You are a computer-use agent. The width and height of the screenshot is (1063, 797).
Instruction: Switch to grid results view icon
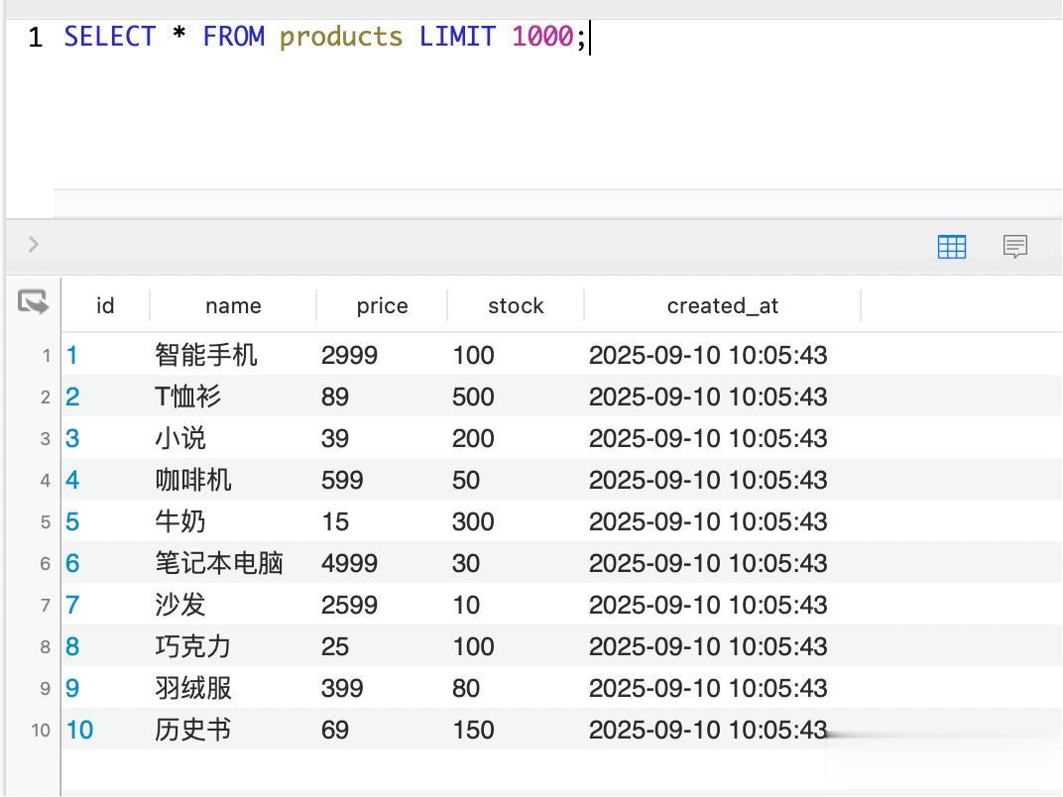(x=951, y=247)
